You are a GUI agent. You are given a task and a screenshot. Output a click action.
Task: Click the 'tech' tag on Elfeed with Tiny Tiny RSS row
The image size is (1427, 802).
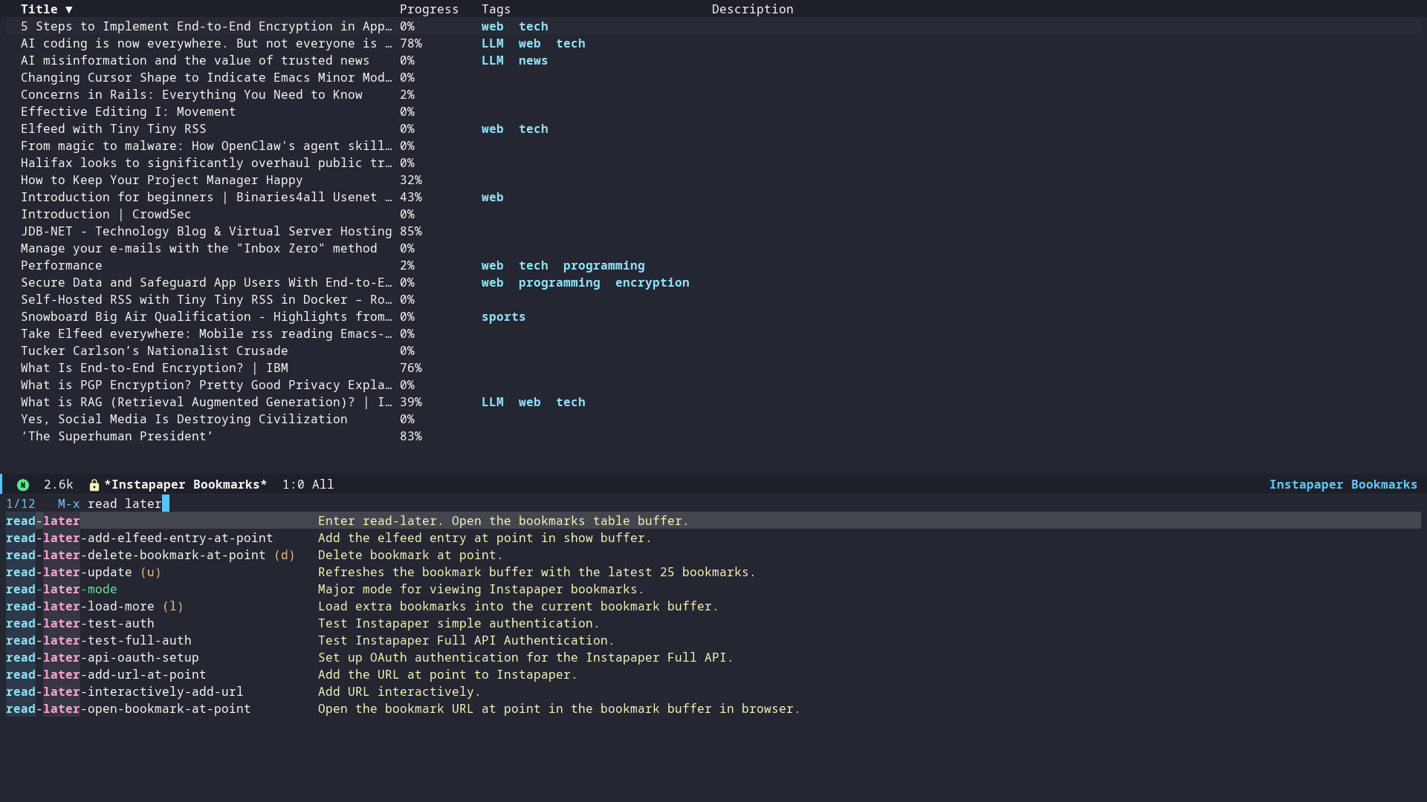[x=533, y=129]
